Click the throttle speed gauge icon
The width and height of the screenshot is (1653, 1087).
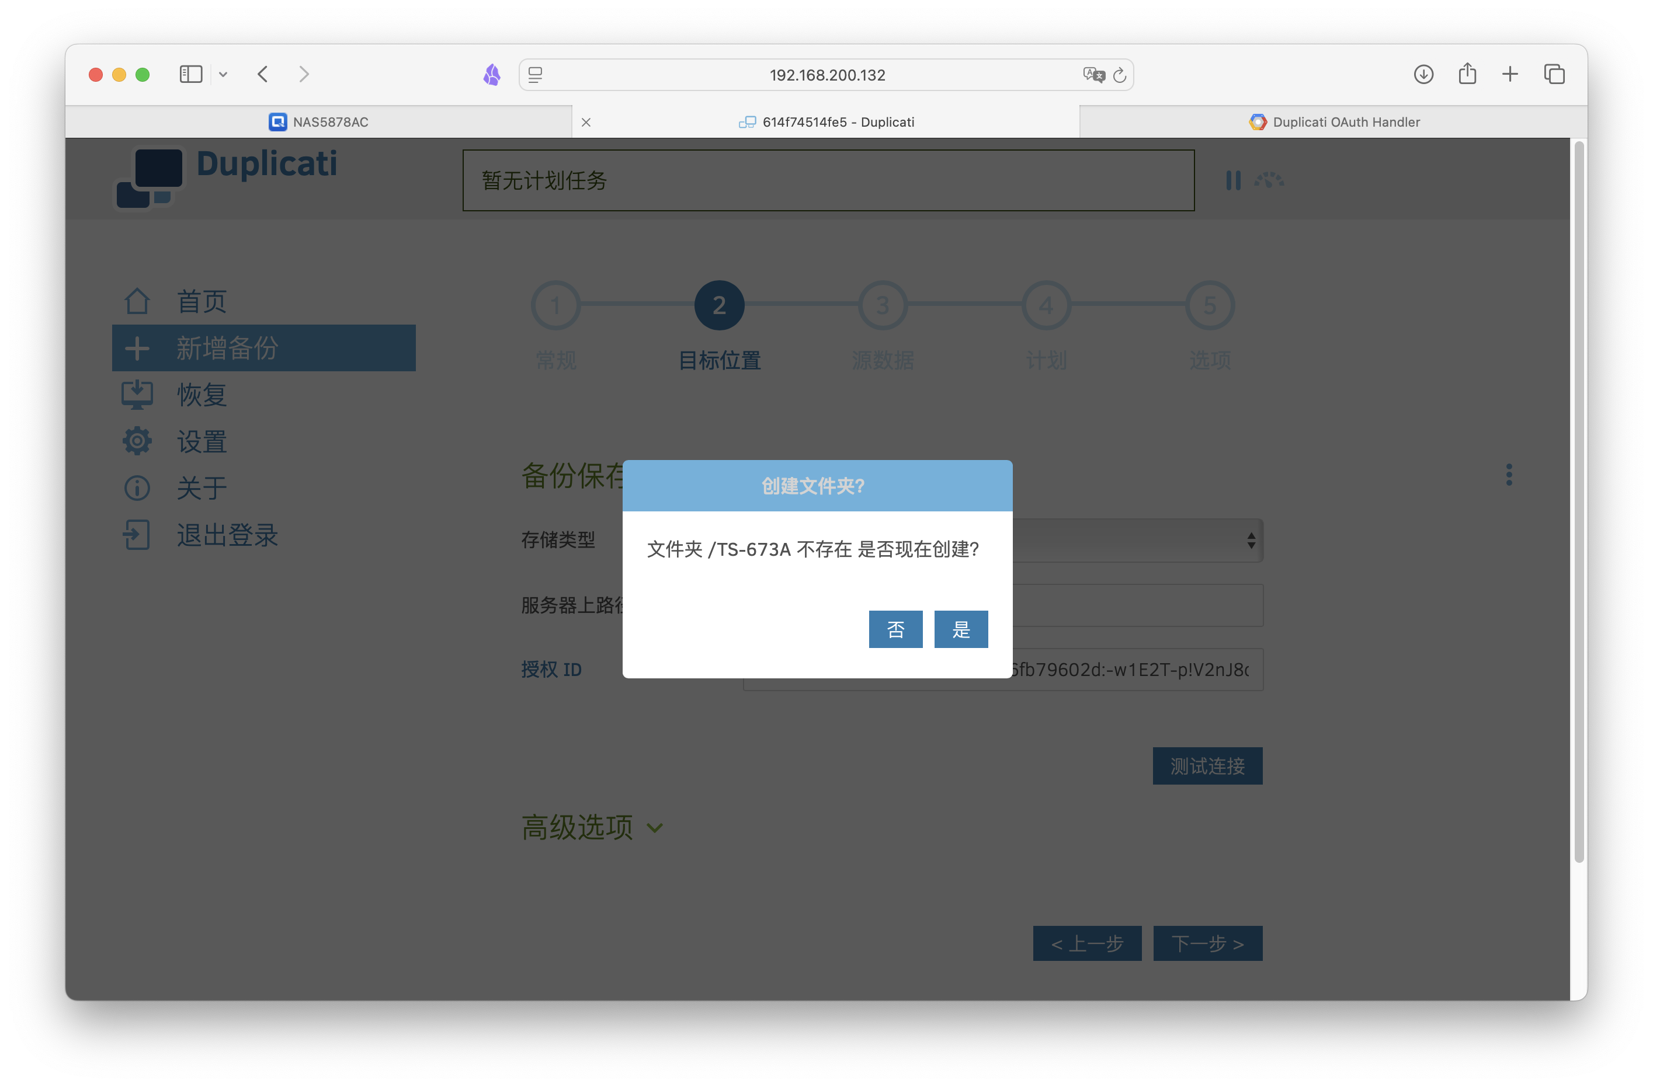tap(1268, 180)
